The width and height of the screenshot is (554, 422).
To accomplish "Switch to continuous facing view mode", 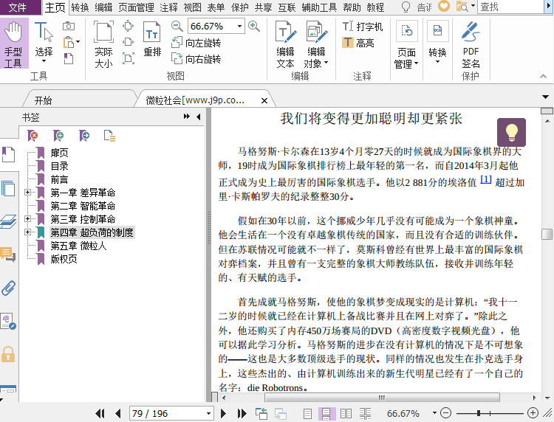I will [x=366, y=413].
